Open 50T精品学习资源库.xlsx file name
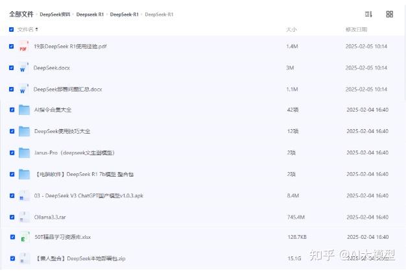Screen dimensions: 406x272 pyautogui.click(x=63, y=237)
